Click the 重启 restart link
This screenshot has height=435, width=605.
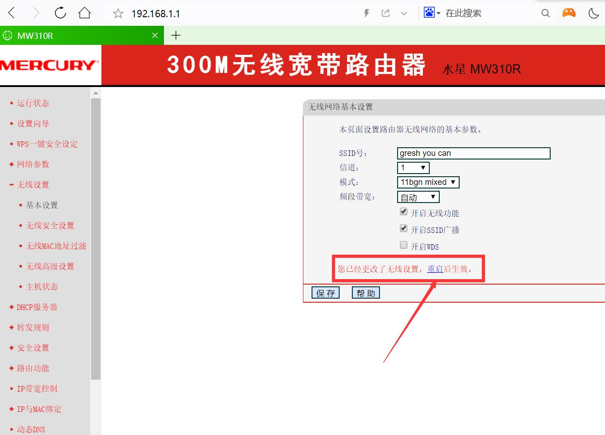pos(434,269)
